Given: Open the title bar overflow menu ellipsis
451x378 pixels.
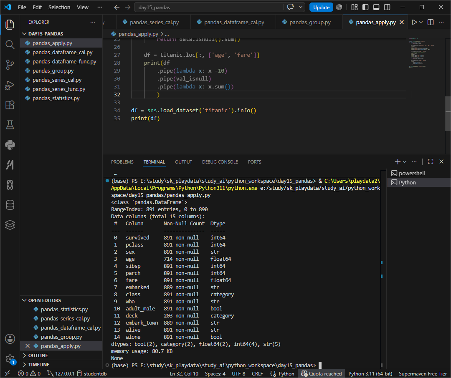Looking at the screenshot, I should (x=100, y=7).
